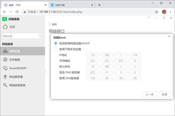
Task: Click the 上一步 previous button
Action: coord(149,94)
